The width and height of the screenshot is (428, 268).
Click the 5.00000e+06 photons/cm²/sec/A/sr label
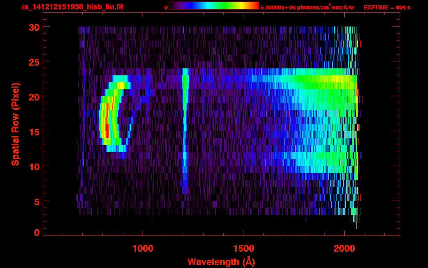point(307,7)
